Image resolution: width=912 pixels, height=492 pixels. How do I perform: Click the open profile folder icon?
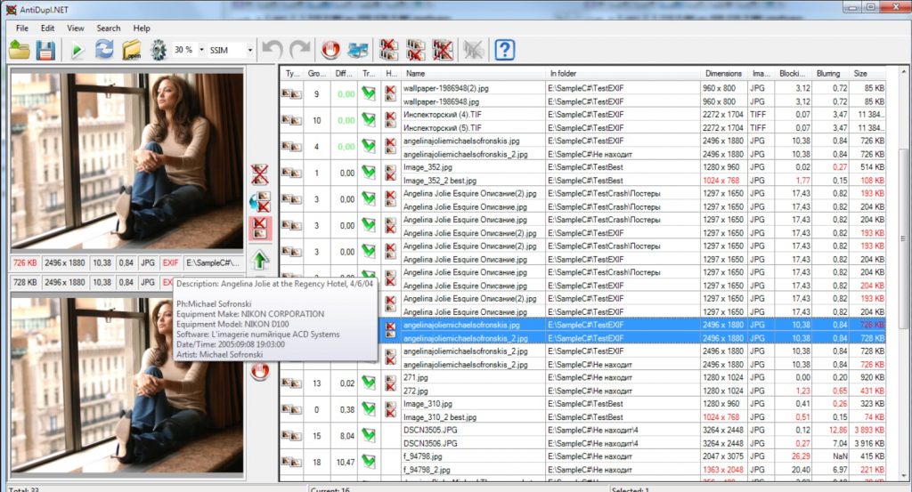pyautogui.click(x=20, y=50)
